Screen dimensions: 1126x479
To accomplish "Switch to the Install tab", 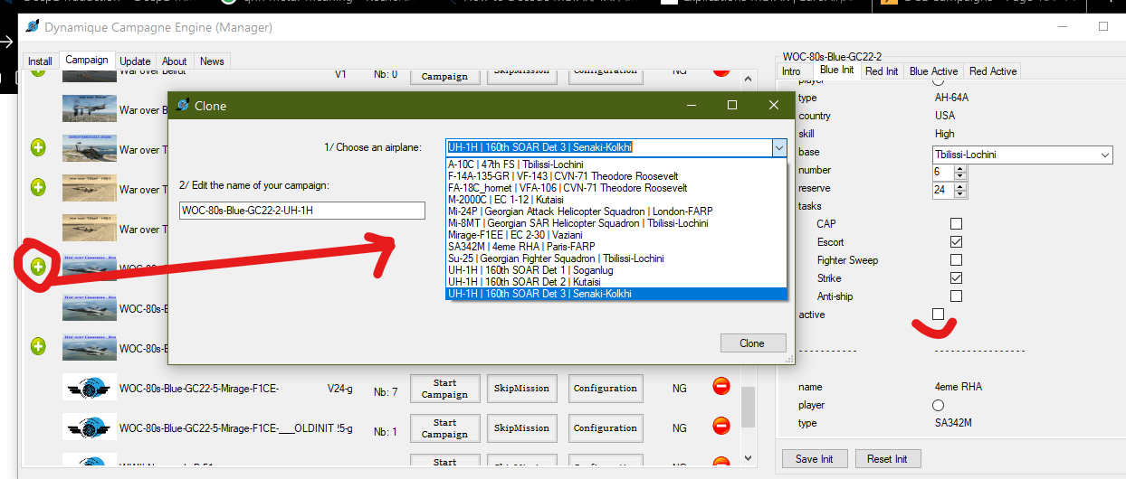I will [40, 61].
